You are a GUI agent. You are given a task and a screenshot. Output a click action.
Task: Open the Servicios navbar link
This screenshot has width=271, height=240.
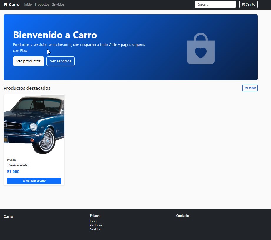tap(58, 4)
